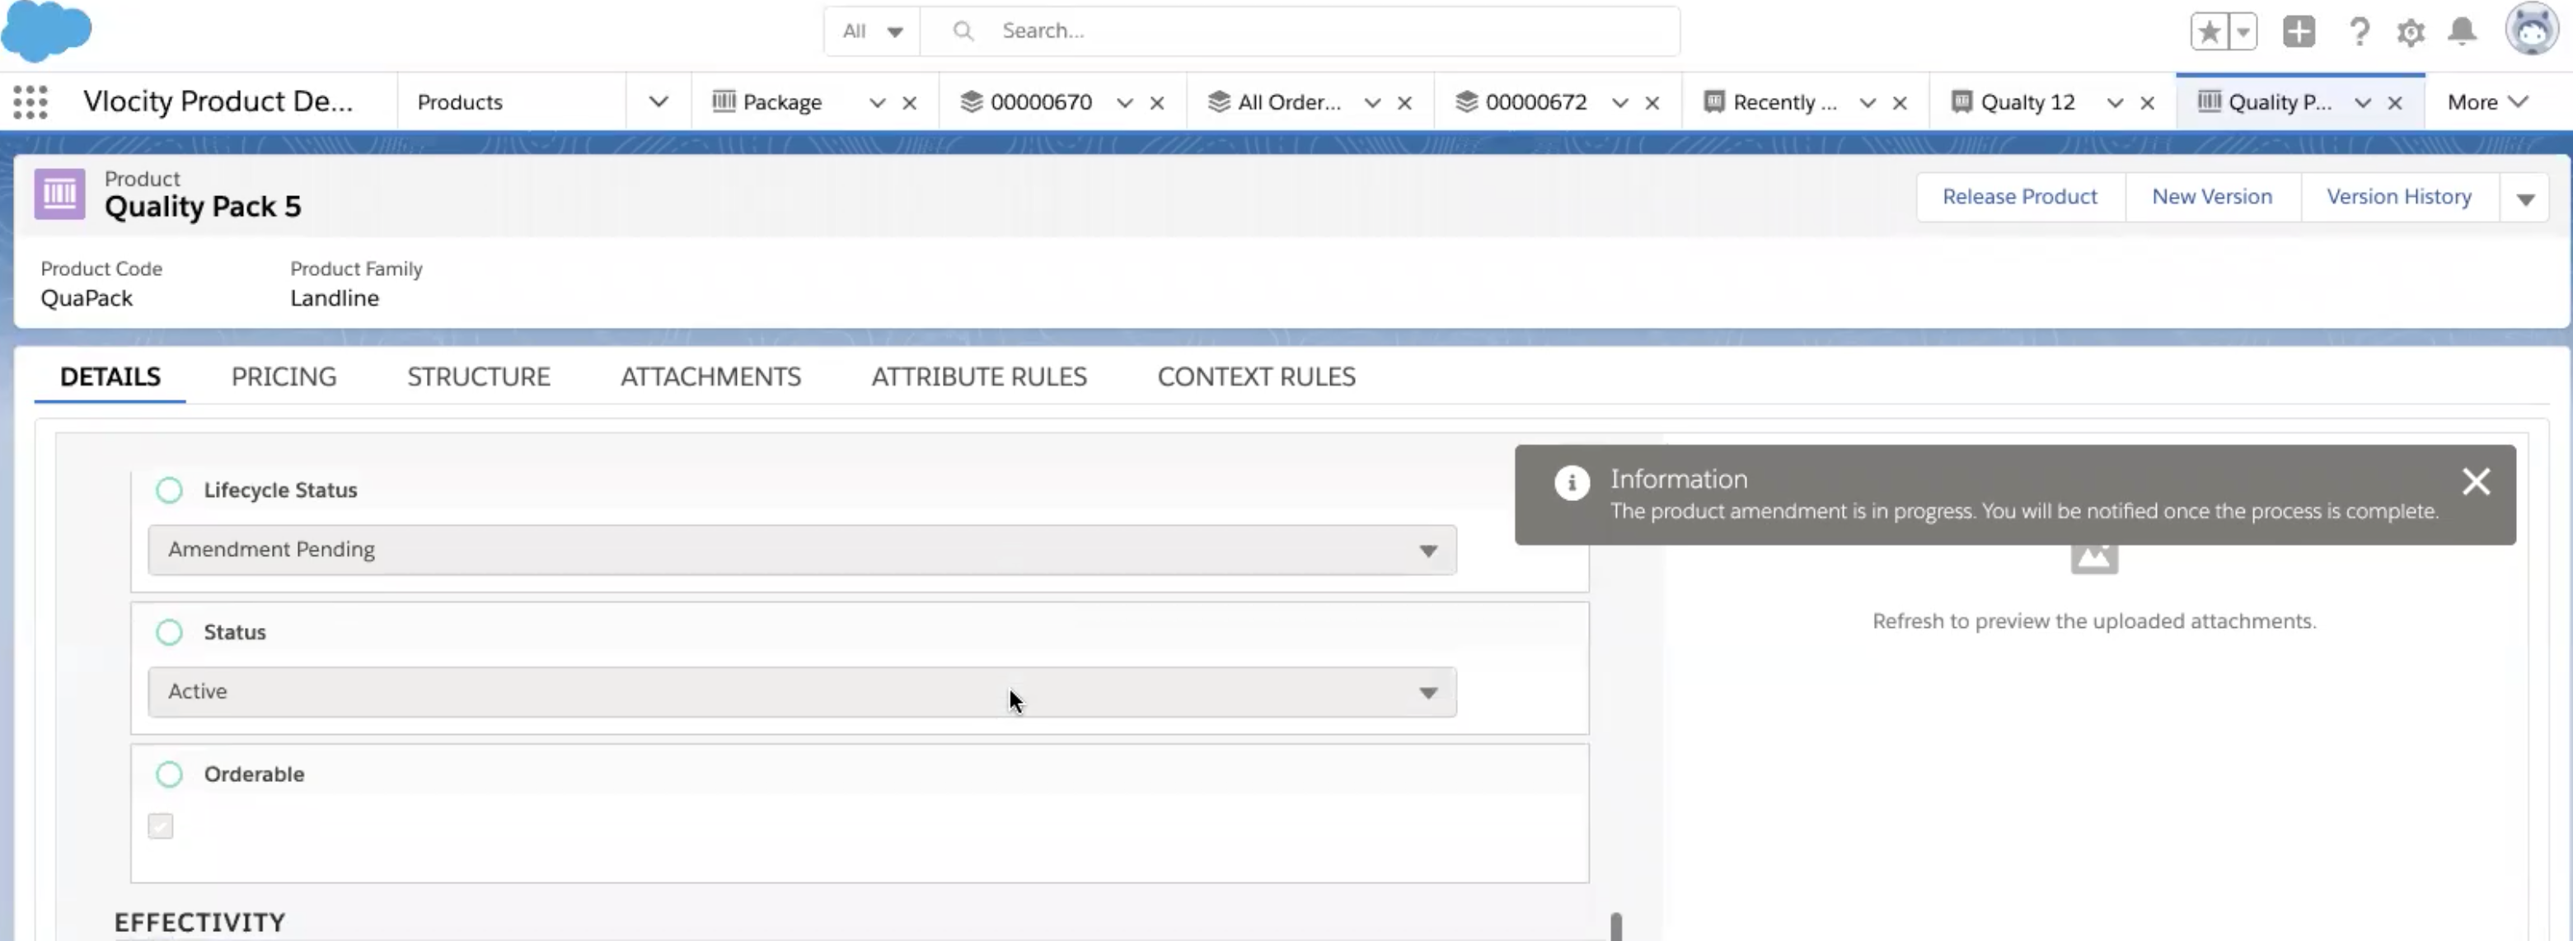
Task: Close the Recently ... tab
Action: pos(1900,103)
